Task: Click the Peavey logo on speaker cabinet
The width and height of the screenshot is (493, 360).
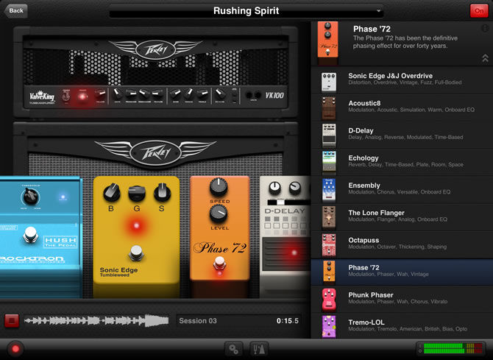Action: click(155, 152)
